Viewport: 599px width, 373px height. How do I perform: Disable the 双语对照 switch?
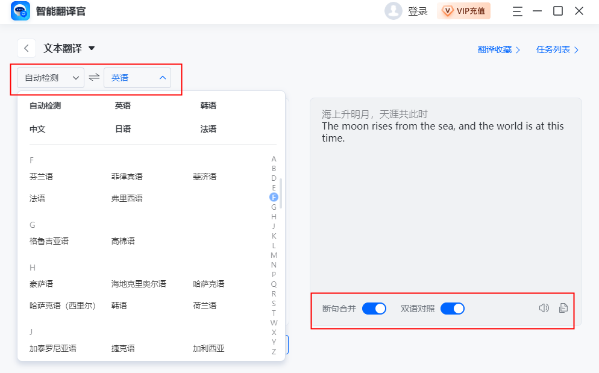tap(452, 309)
